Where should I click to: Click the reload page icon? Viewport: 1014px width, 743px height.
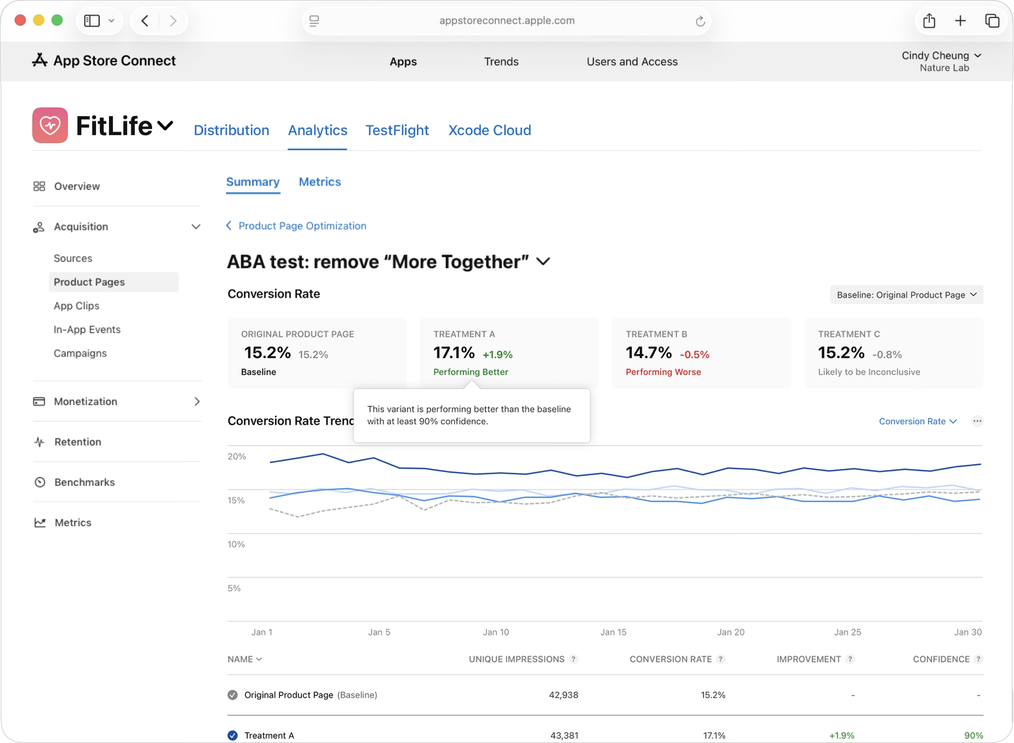(x=700, y=21)
